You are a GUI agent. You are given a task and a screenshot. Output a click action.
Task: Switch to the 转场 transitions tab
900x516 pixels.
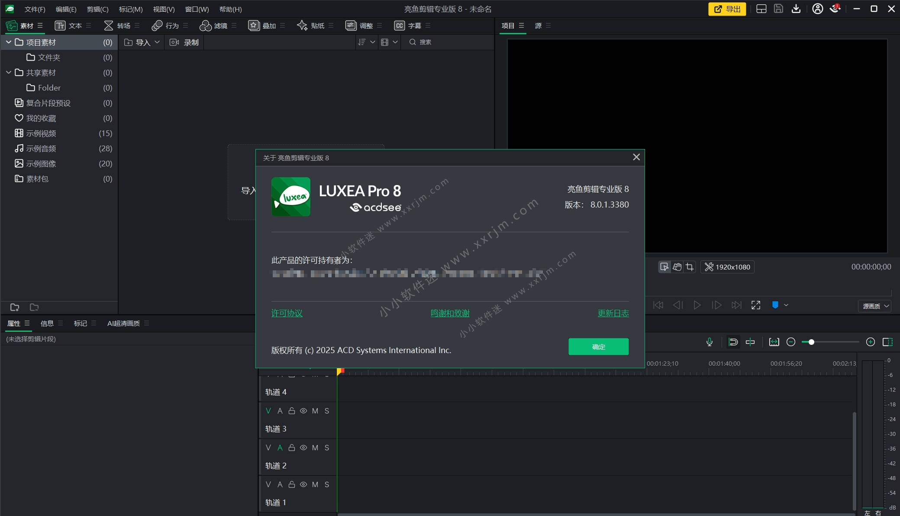117,26
